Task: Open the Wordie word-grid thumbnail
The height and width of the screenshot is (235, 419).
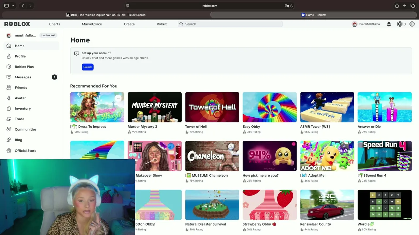Action: click(x=385, y=205)
